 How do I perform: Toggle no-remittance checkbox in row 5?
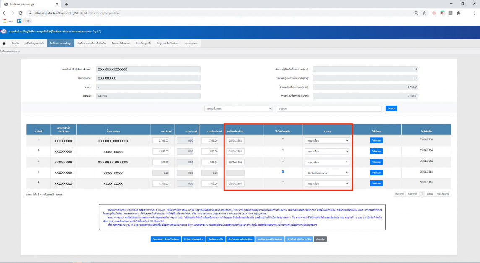(283, 182)
